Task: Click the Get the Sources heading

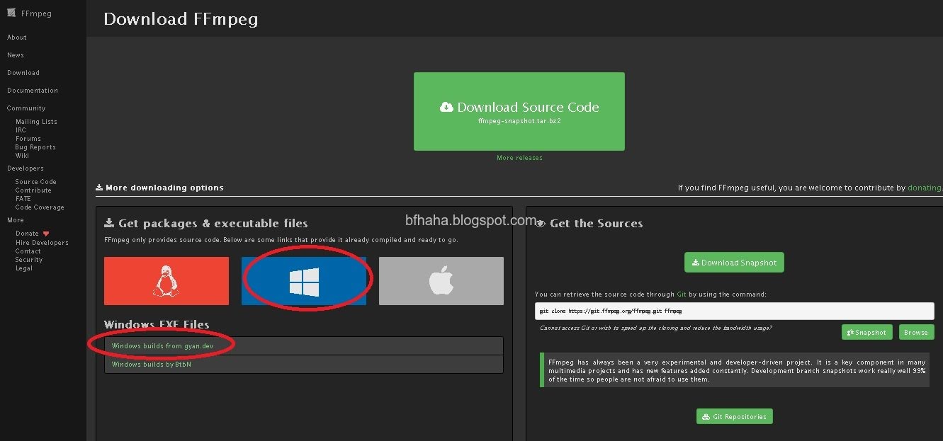Action: point(589,224)
